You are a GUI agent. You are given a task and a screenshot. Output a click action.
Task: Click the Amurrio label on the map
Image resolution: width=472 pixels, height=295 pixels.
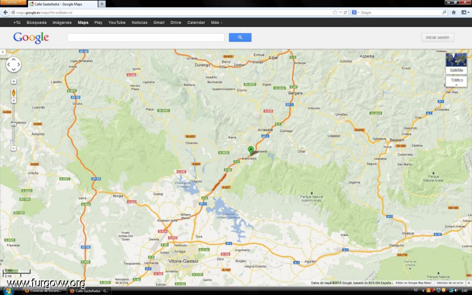click(x=38, y=134)
